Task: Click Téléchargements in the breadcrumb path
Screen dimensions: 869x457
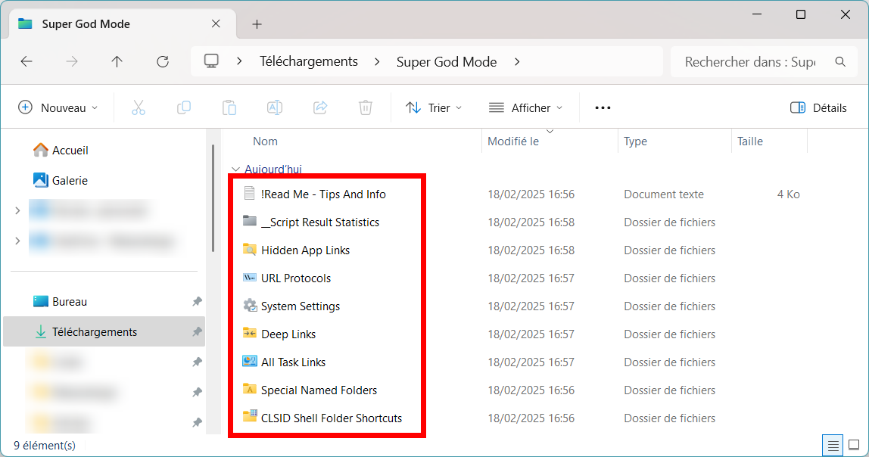Action: (309, 61)
